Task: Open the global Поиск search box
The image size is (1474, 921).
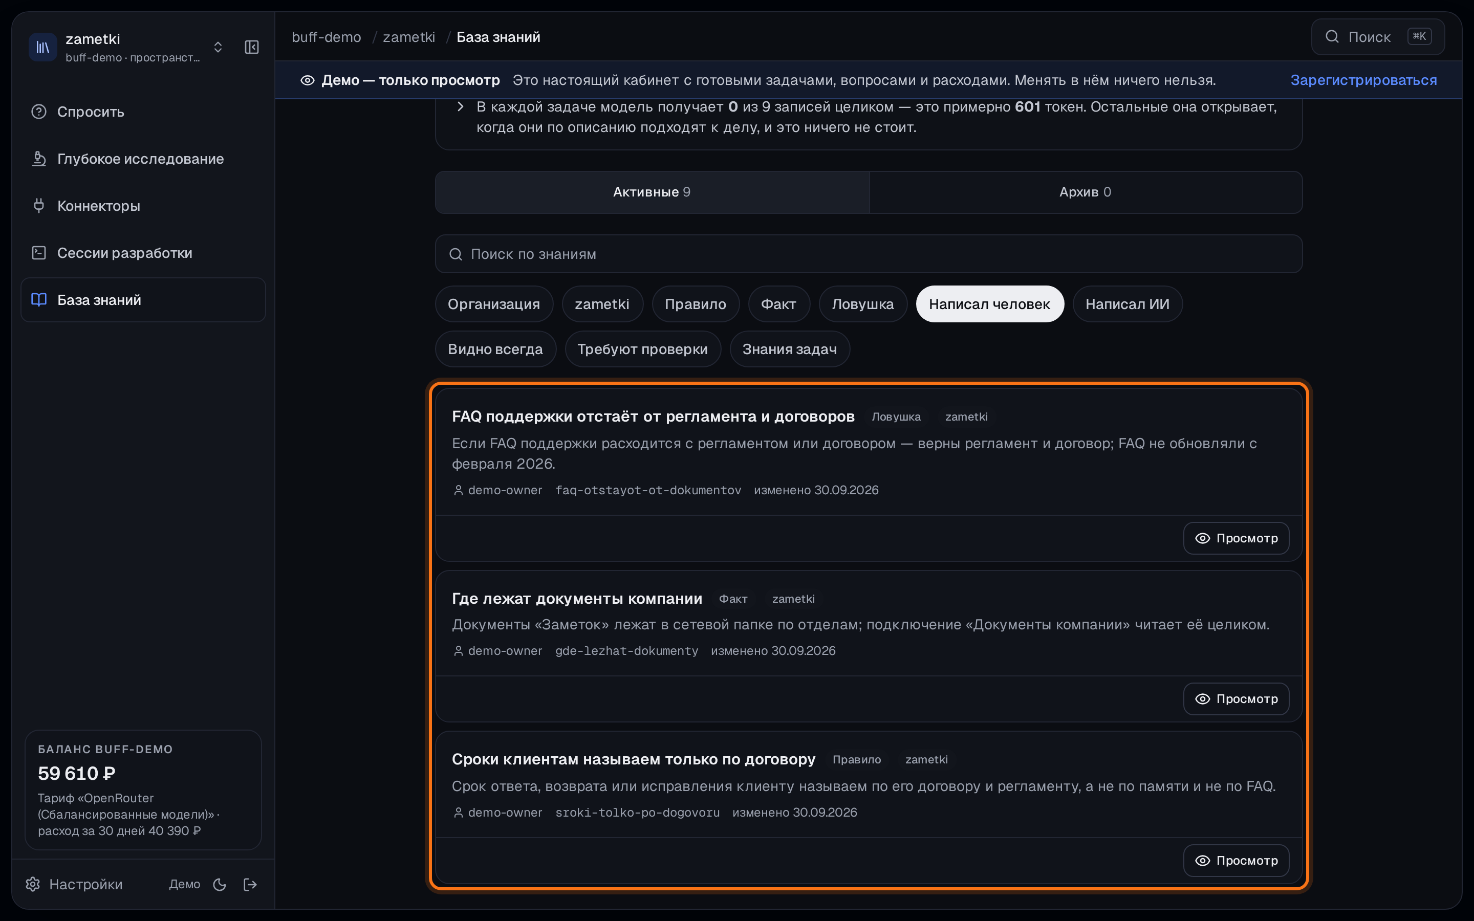Action: (x=1378, y=37)
